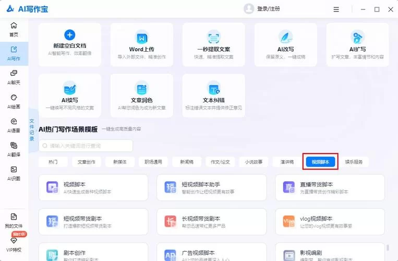Click the 新建空白文档 plus icon
Viewport: 398px width, 261px height.
70,35
